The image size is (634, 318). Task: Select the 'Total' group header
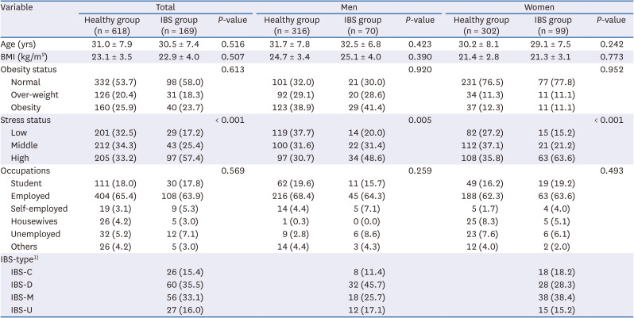167,5
